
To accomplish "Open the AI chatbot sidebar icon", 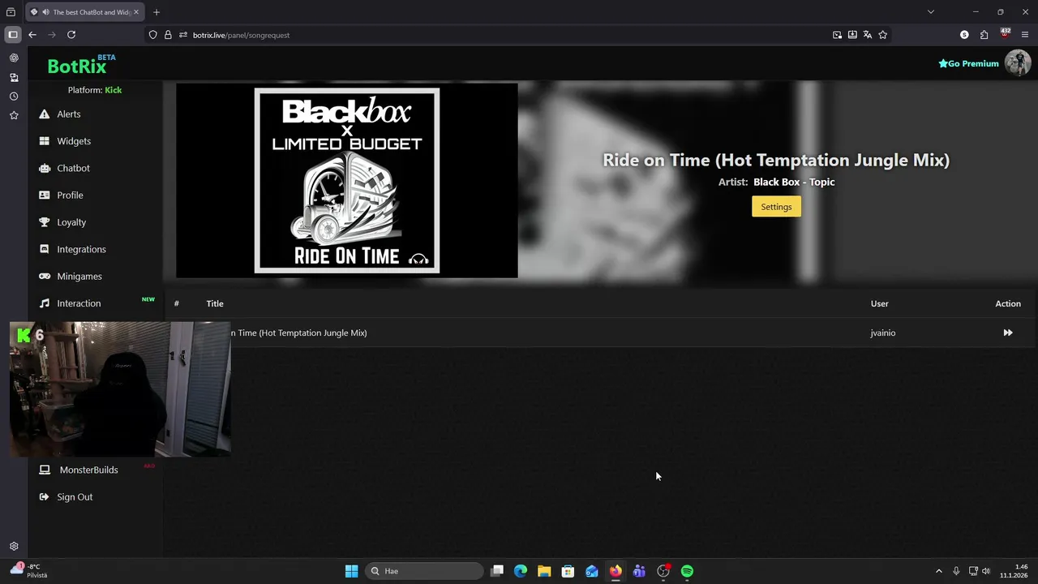I will coord(14,58).
